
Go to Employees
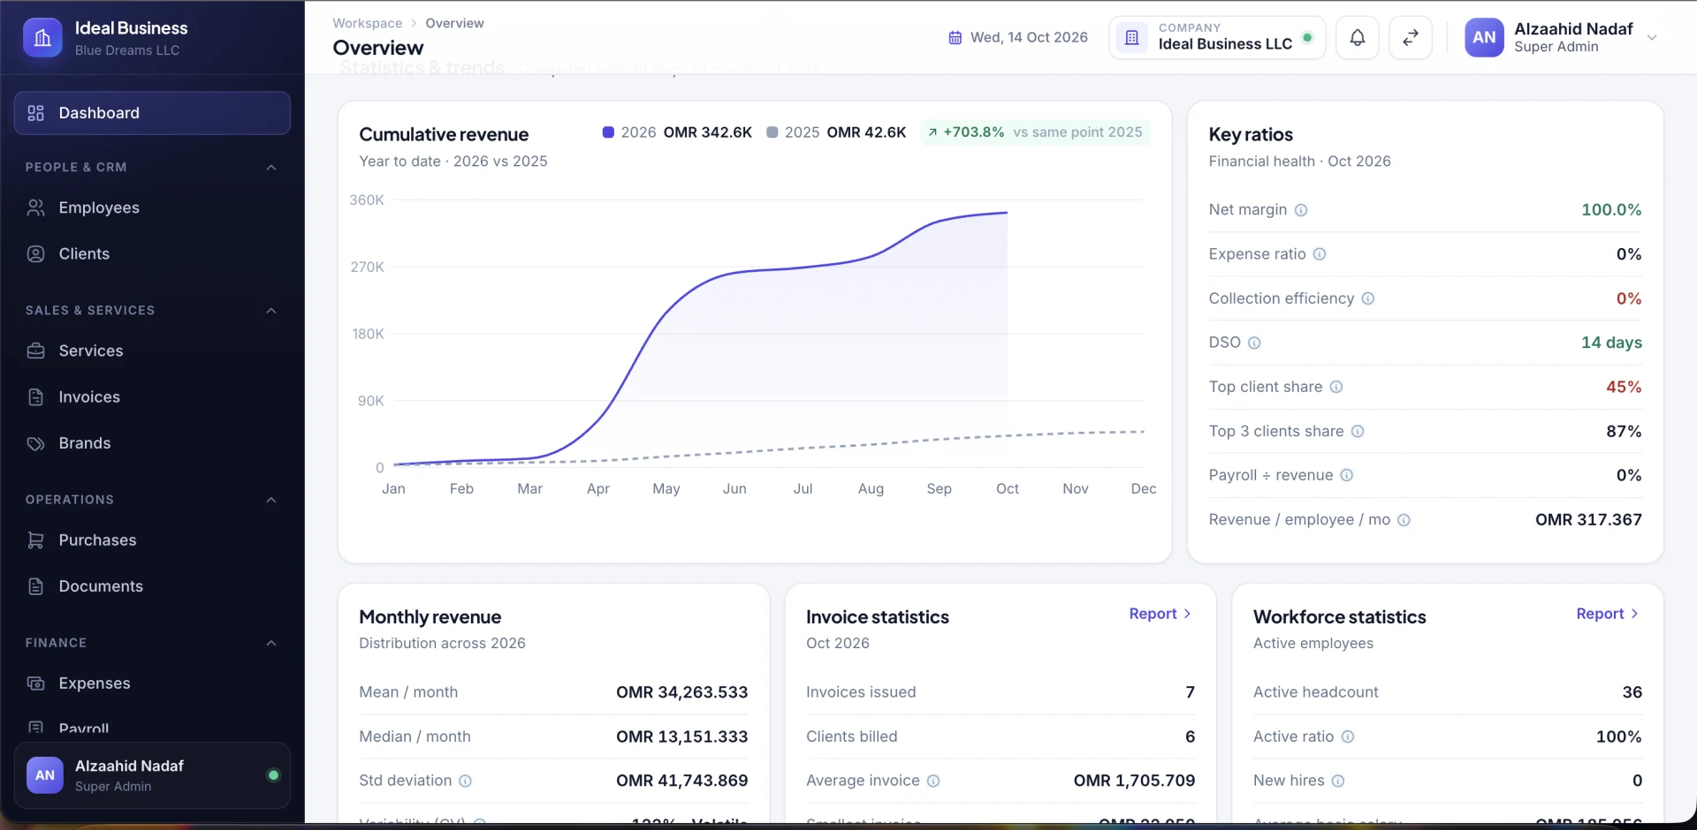[x=152, y=207]
